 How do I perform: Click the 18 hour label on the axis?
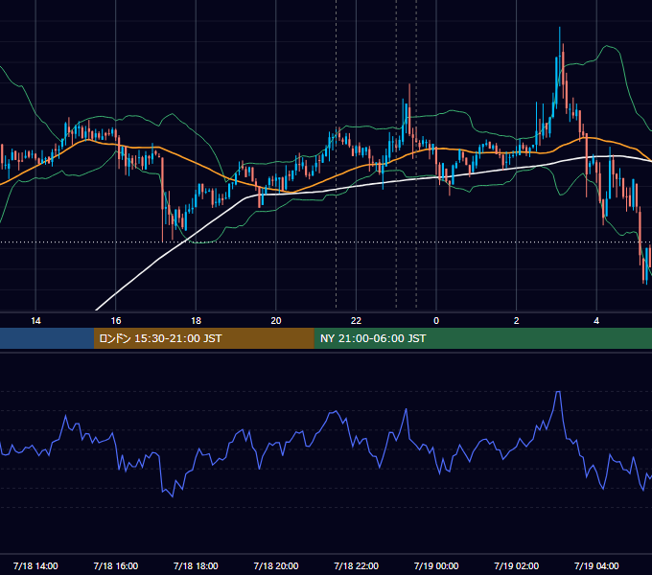[196, 321]
